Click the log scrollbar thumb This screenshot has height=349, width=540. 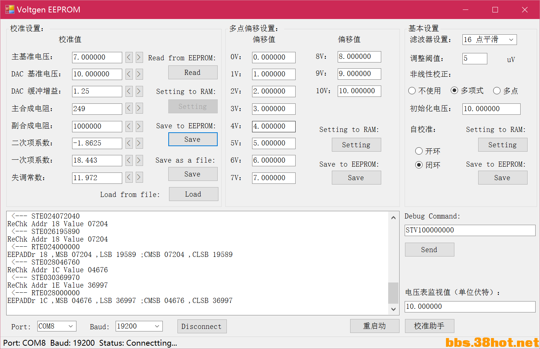[393, 293]
